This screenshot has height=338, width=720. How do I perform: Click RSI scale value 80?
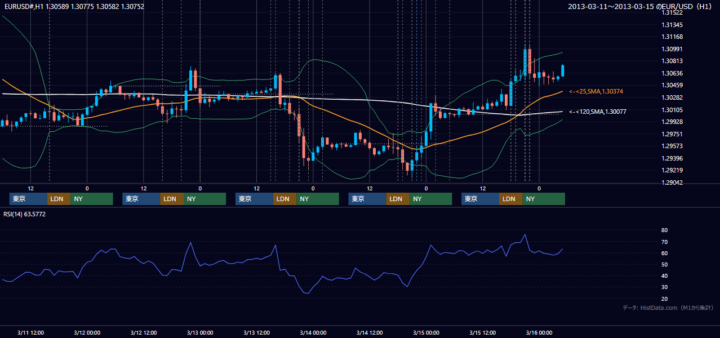(665, 230)
